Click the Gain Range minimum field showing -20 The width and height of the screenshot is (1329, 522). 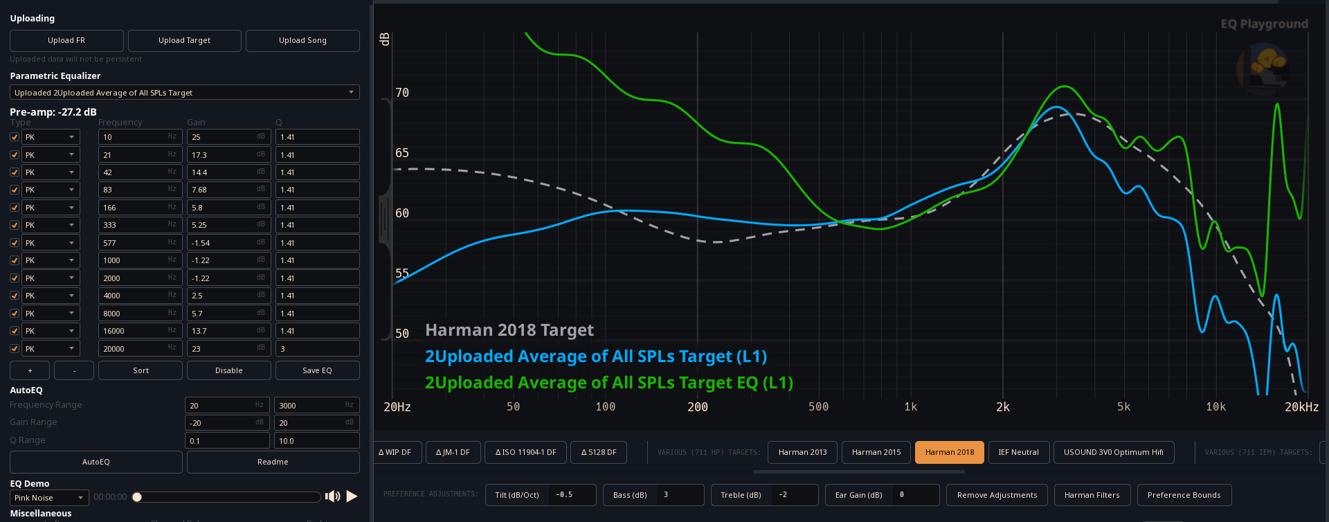click(x=227, y=422)
